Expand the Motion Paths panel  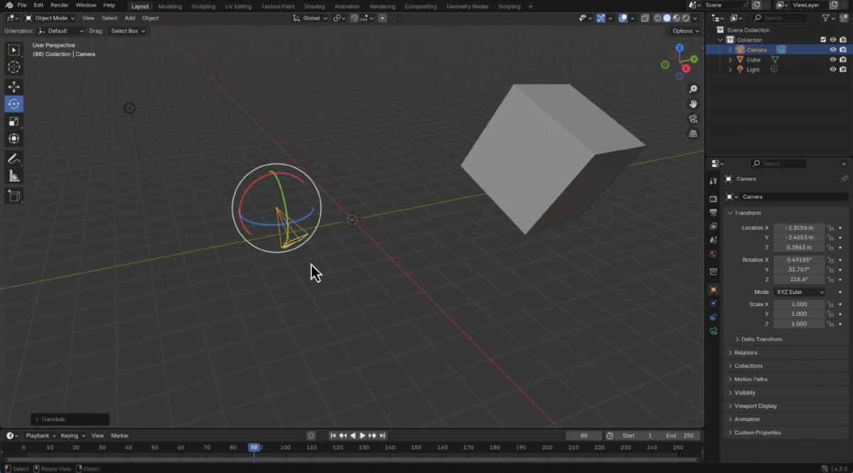pos(730,379)
